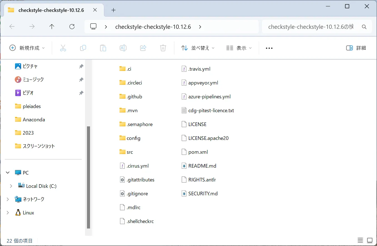Expand the ネットワーク tree node
Image resolution: width=377 pixels, height=246 pixels.
(8, 199)
